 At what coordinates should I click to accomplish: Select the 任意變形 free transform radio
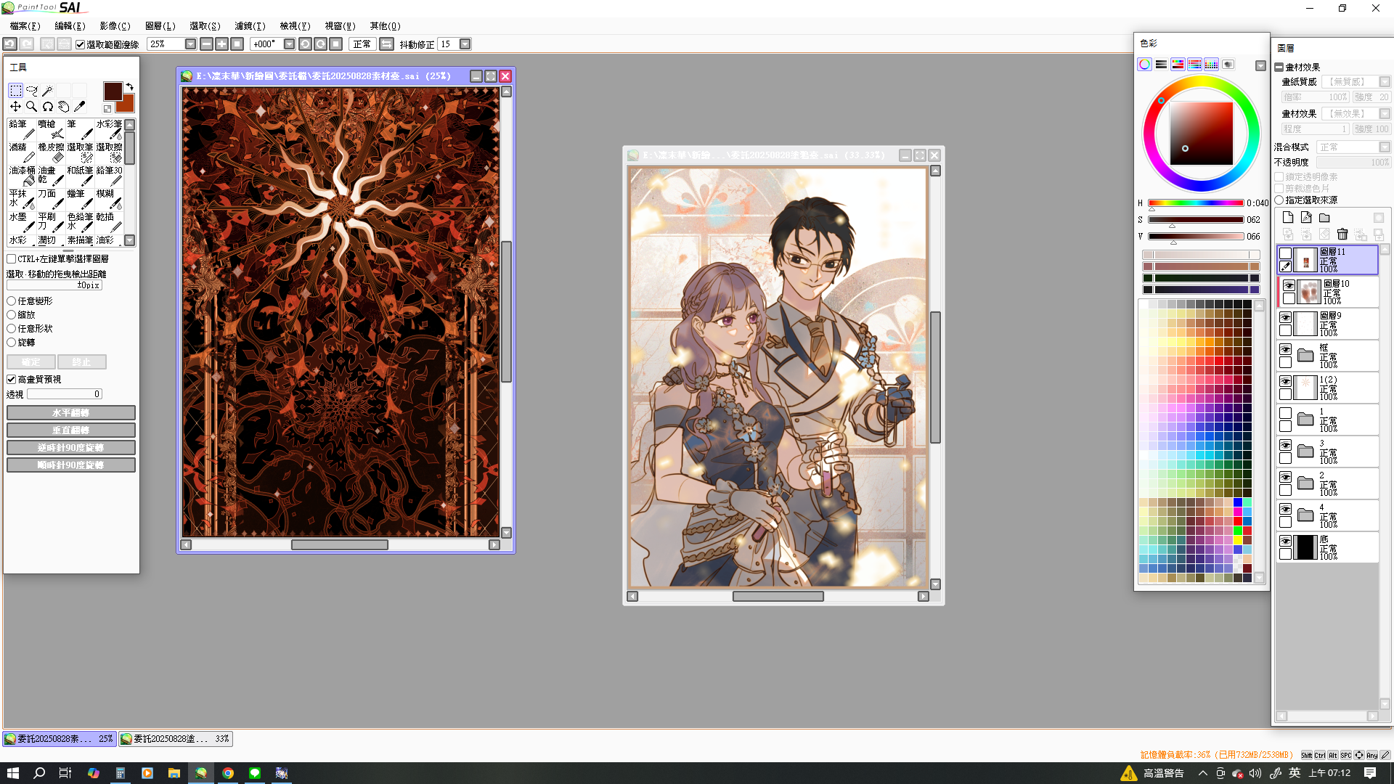click(12, 301)
